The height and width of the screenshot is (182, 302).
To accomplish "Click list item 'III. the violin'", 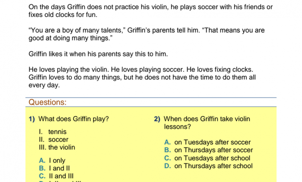I will click(x=57, y=147).
